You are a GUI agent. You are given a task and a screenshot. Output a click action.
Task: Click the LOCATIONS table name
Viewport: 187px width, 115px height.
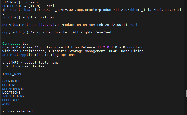[x=11, y=93]
